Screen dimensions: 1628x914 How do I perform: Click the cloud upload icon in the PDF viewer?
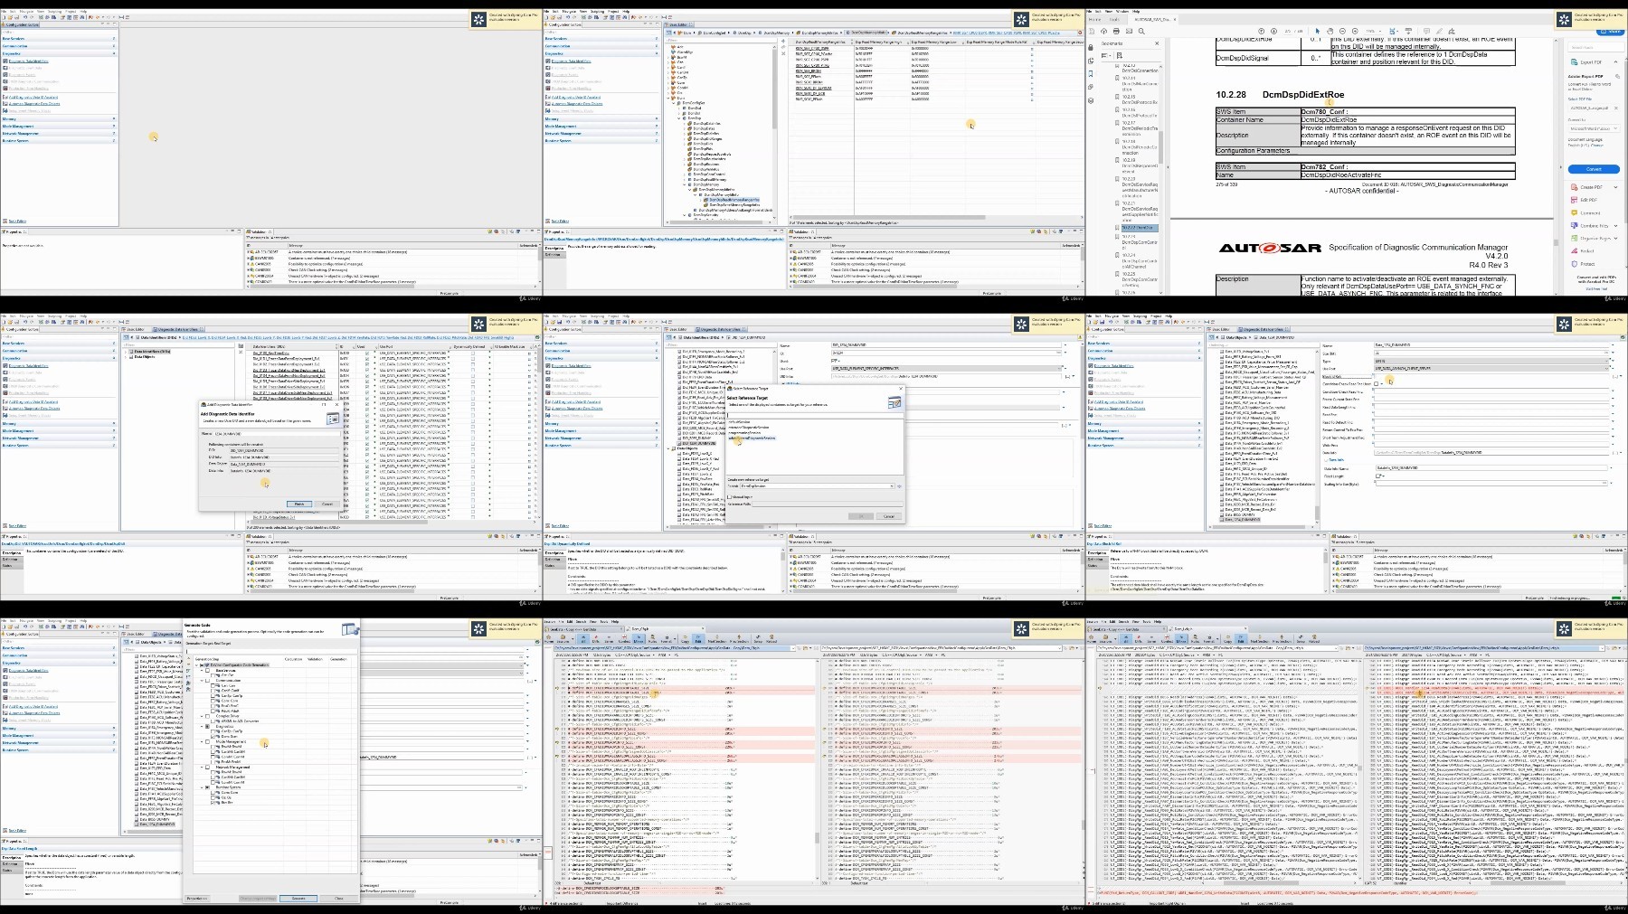pyautogui.click(x=1103, y=31)
